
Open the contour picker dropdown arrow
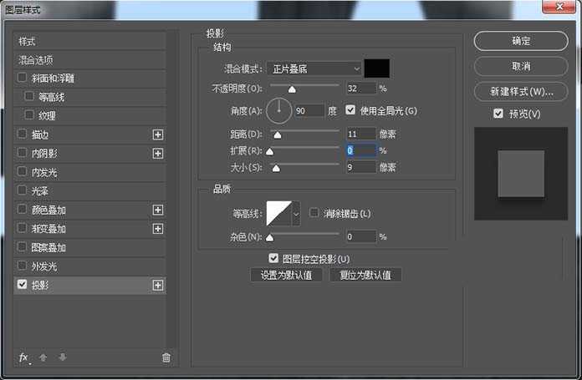point(296,214)
